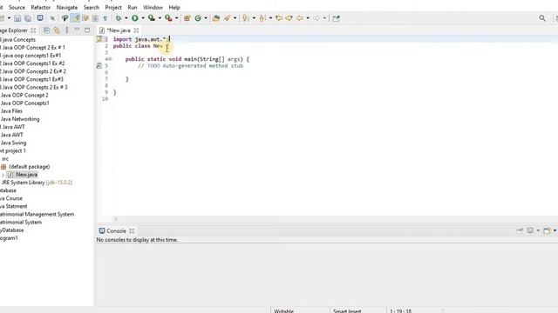The height and width of the screenshot is (313, 558).
Task: Jump to last edit location icon
Action: tap(279, 18)
